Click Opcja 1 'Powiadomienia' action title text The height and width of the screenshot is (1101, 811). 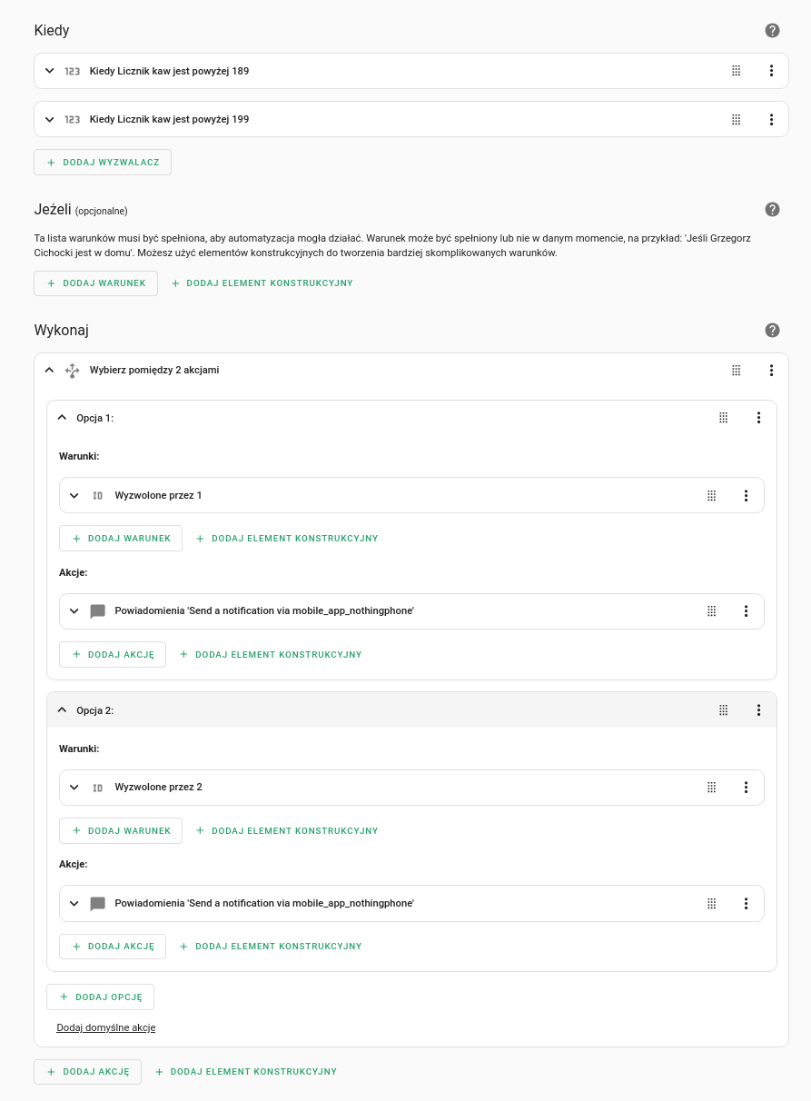click(x=264, y=611)
